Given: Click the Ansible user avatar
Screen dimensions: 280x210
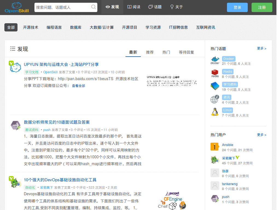Looking at the screenshot, I should pyautogui.click(x=215, y=147).
